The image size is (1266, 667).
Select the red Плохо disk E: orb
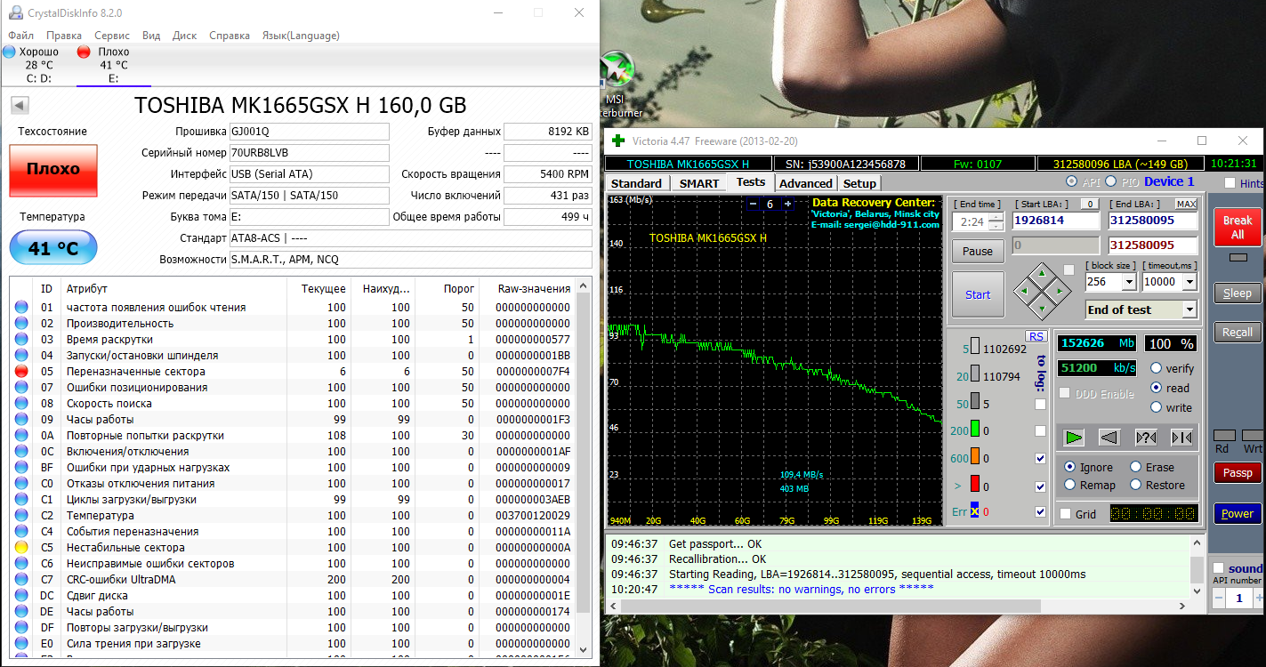coord(84,52)
